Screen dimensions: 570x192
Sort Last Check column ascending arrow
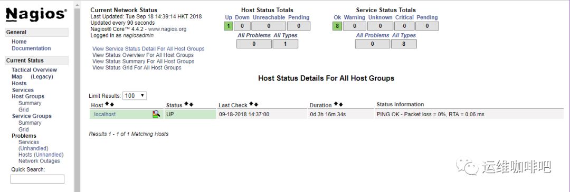tap(251, 104)
